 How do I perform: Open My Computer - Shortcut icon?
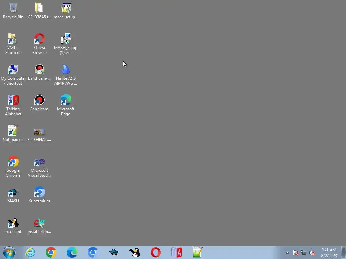pyautogui.click(x=13, y=75)
